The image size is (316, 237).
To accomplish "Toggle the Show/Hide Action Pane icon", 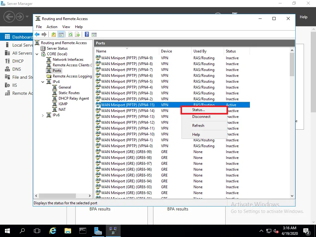I will pyautogui.click(x=94, y=35).
